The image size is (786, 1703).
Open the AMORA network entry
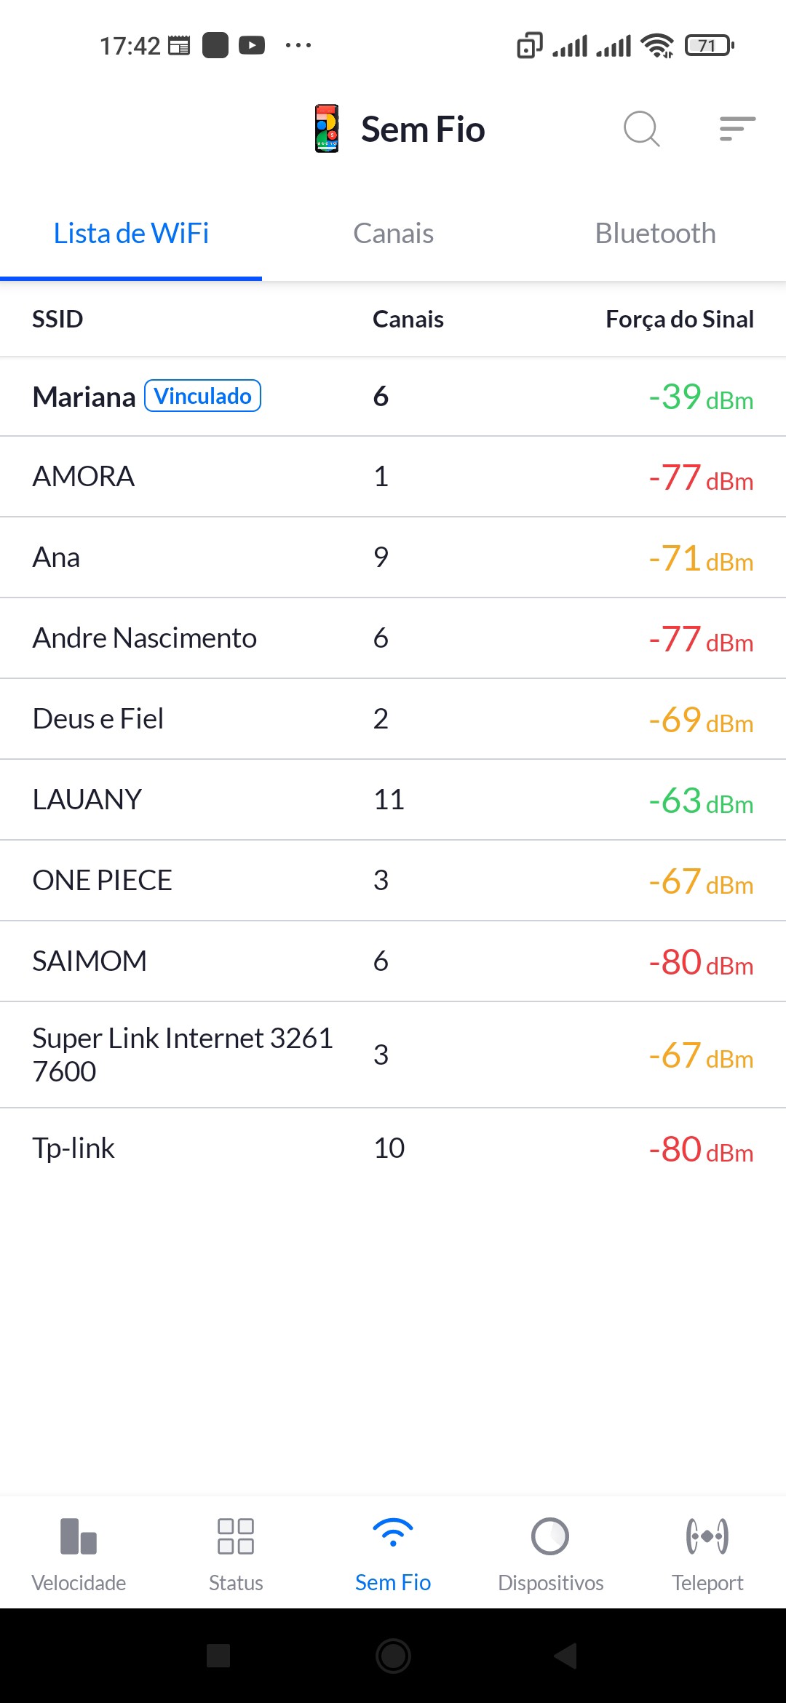pyautogui.click(x=393, y=477)
